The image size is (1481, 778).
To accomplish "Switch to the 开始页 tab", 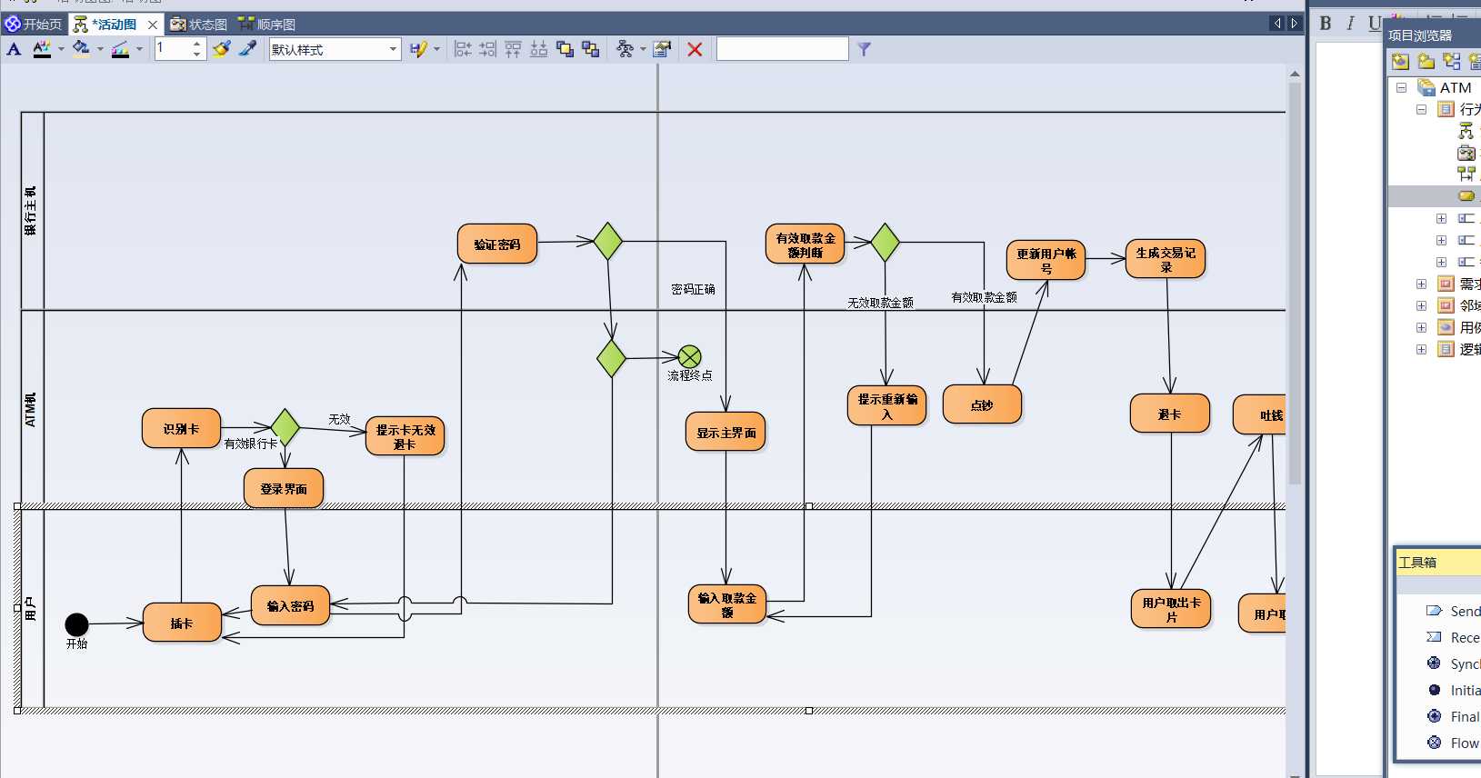I will 34,25.
